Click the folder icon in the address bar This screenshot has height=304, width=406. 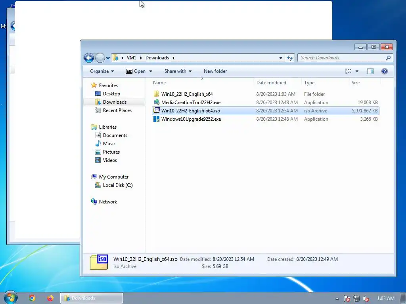(x=116, y=58)
